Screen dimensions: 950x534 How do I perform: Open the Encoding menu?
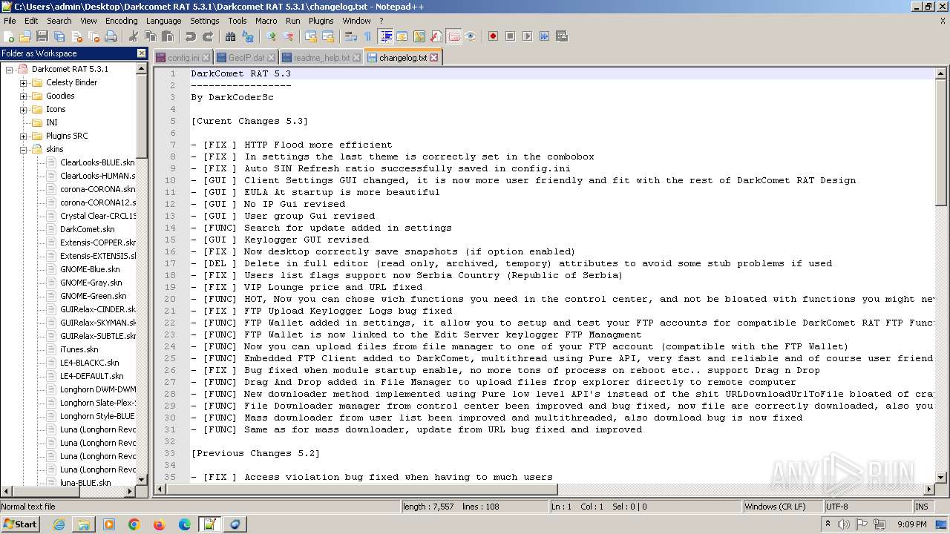[x=121, y=21]
